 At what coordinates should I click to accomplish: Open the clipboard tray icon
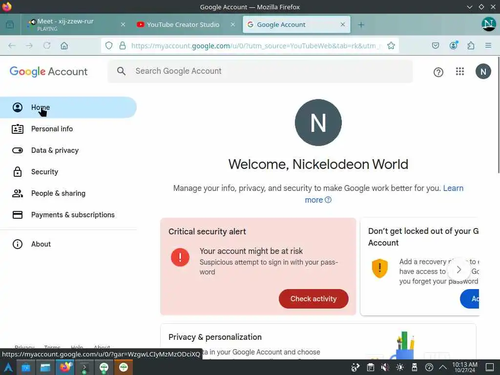[x=370, y=367]
